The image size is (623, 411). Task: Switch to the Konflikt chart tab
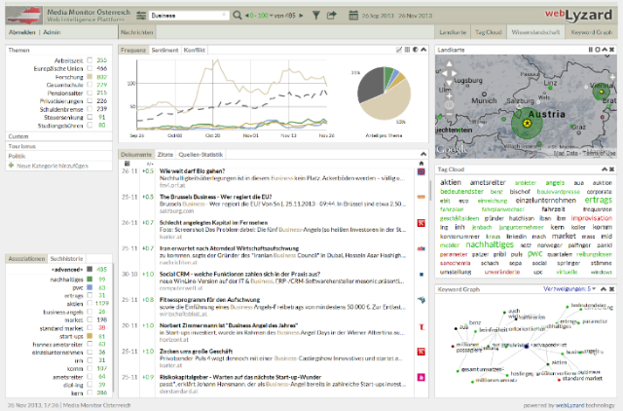[x=195, y=50]
